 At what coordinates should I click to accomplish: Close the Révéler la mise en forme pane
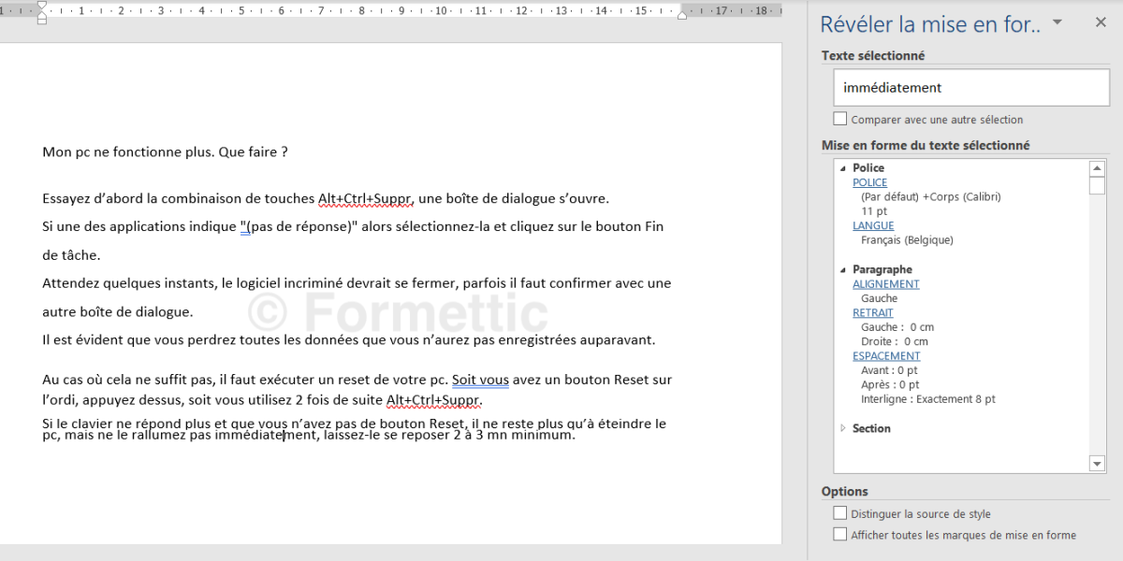[1101, 22]
